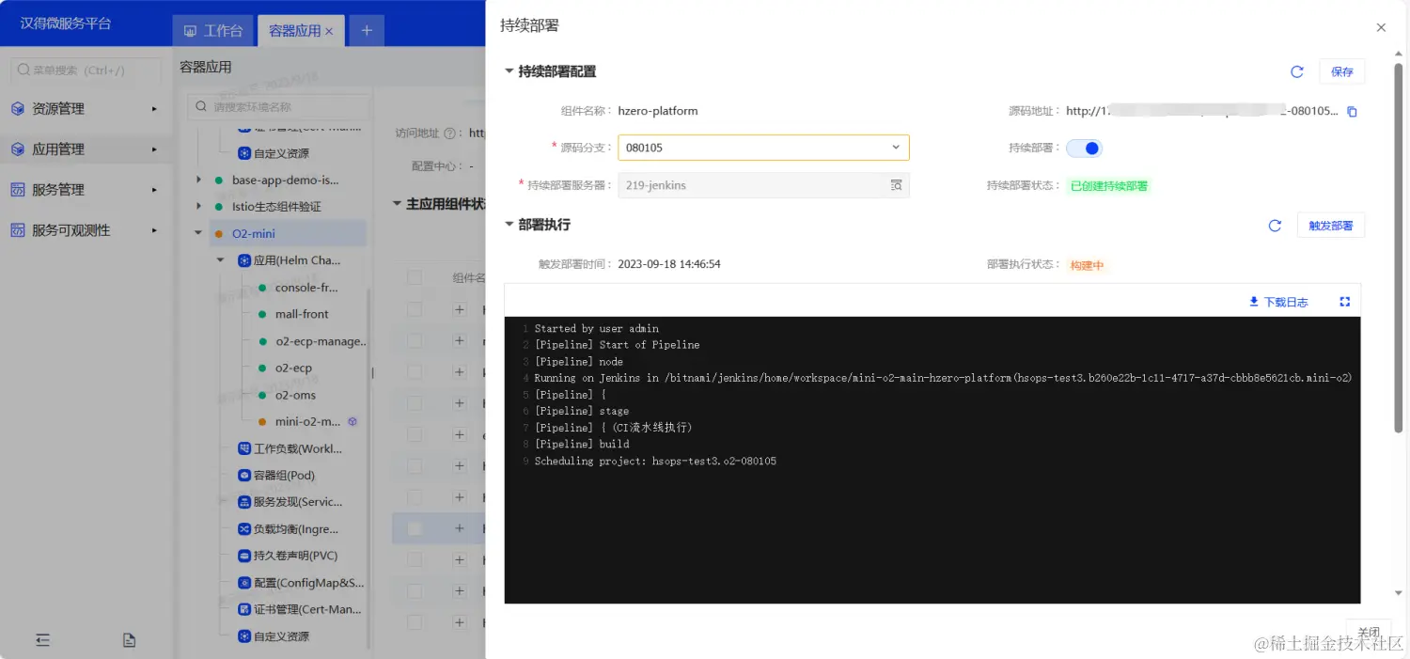Screen dimensions: 1410x659
Task: Click help icon beside 访问地址
Action: point(449,133)
